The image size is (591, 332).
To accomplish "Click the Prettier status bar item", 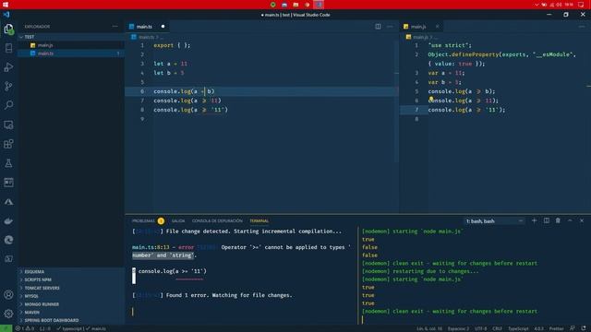I will 556,328.
